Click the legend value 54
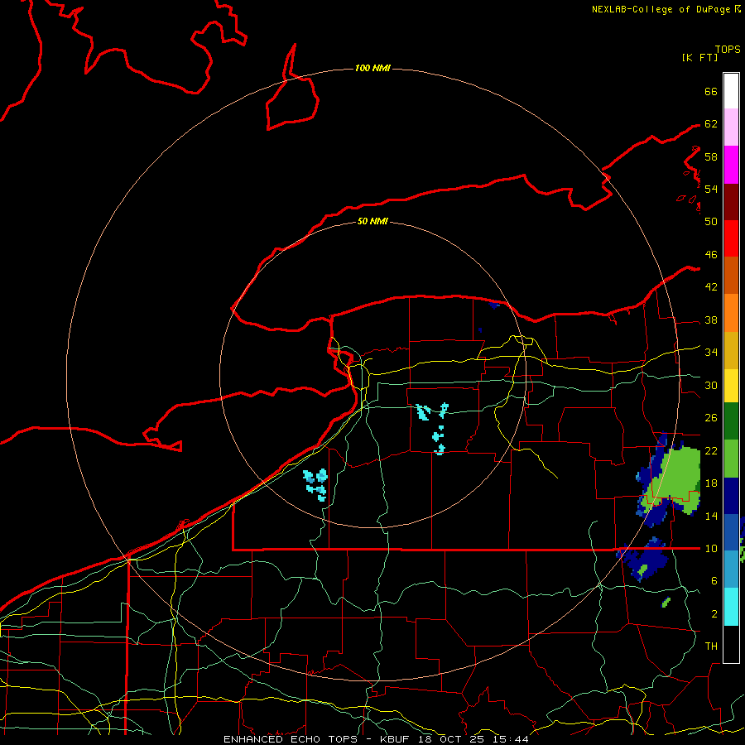Screen dimensions: 745x745 point(711,189)
